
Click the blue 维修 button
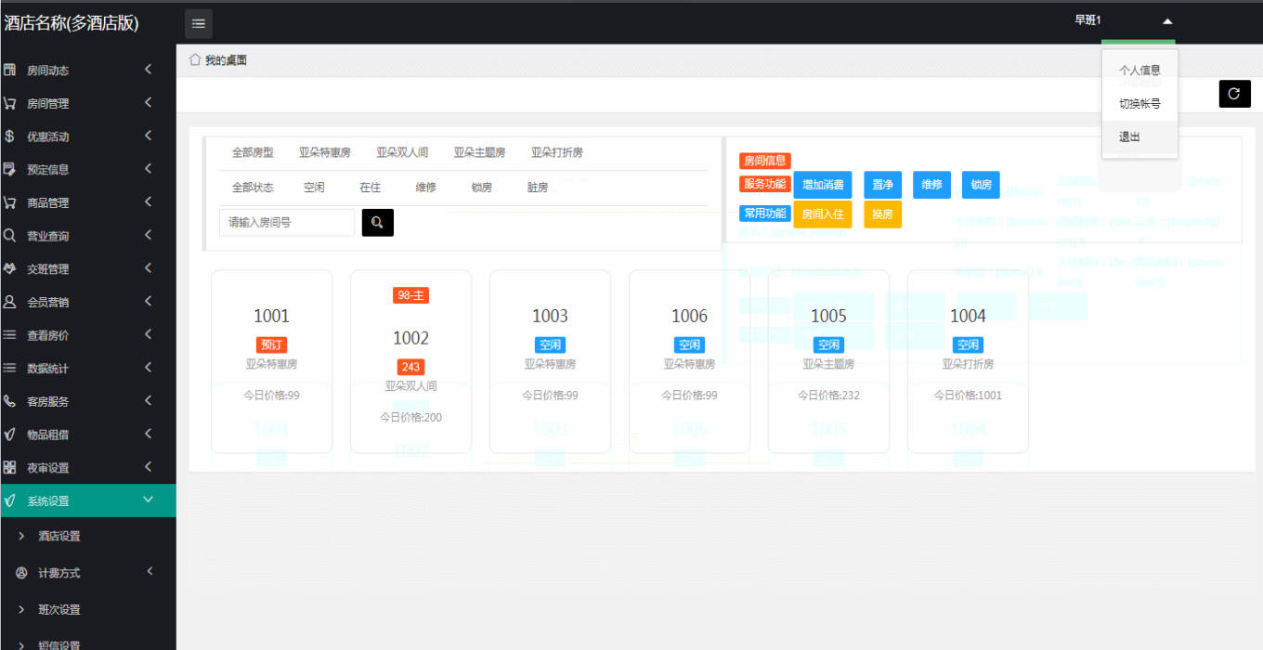click(931, 185)
